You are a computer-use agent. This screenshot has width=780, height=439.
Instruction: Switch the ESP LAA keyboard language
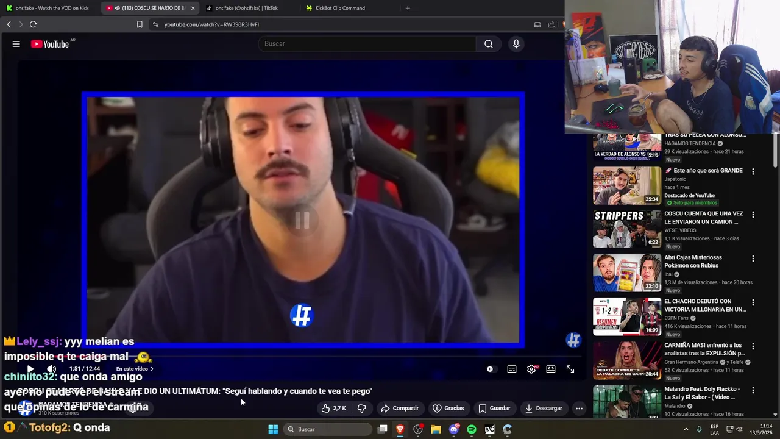pos(714,429)
